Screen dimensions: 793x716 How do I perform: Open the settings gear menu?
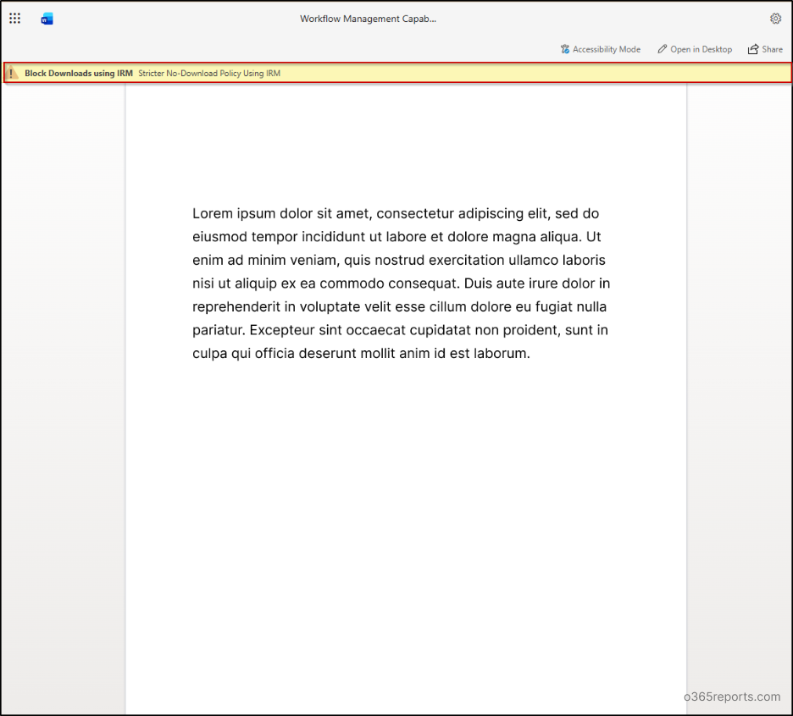[x=775, y=19]
